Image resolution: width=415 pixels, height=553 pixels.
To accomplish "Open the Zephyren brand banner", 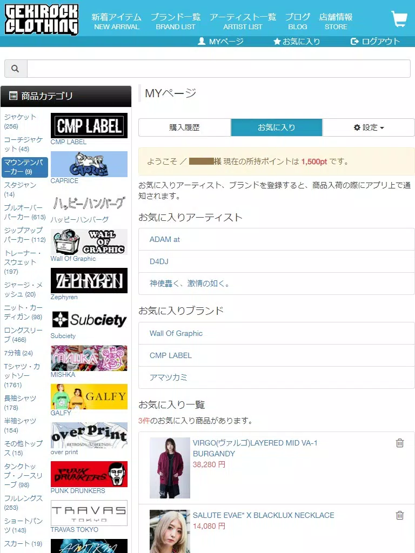I will 89,280.
